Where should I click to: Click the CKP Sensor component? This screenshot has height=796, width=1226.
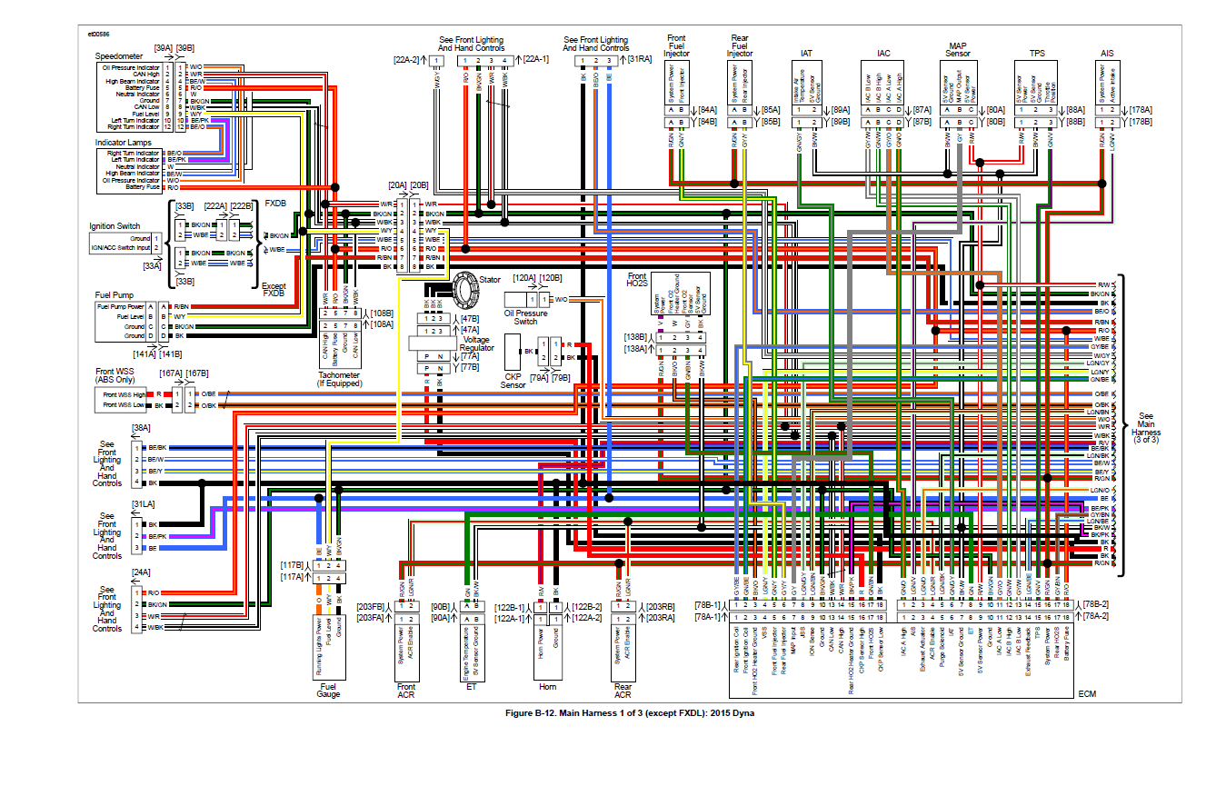tap(513, 350)
